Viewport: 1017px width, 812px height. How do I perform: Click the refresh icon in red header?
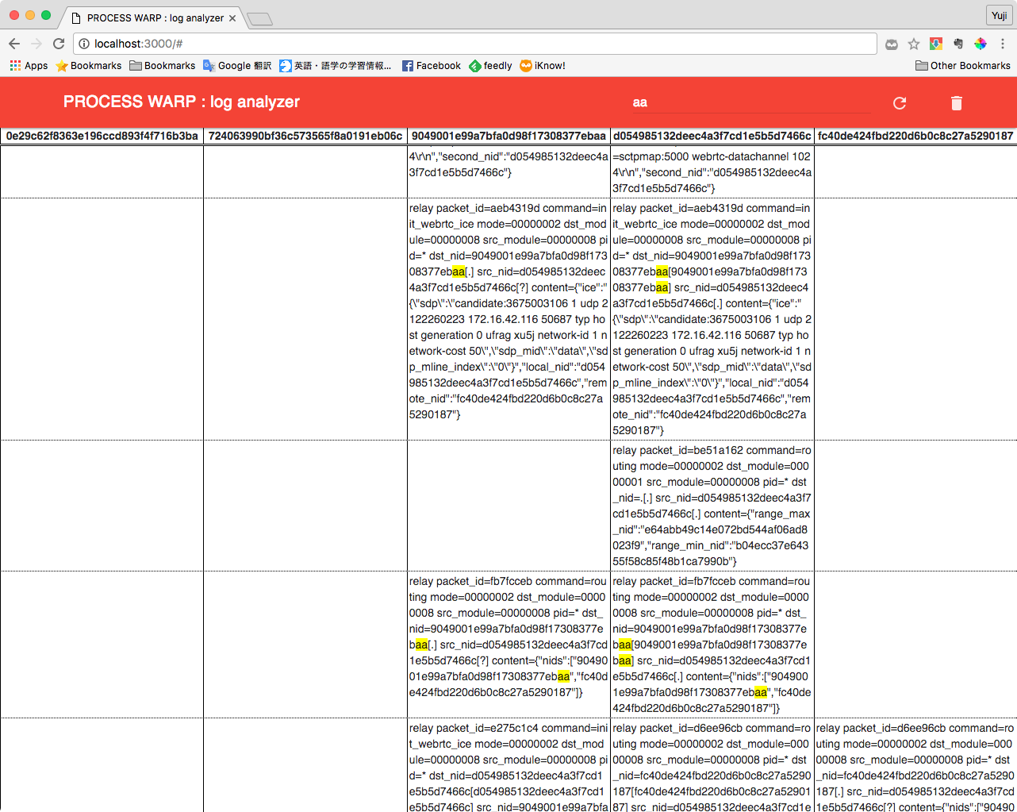click(900, 103)
